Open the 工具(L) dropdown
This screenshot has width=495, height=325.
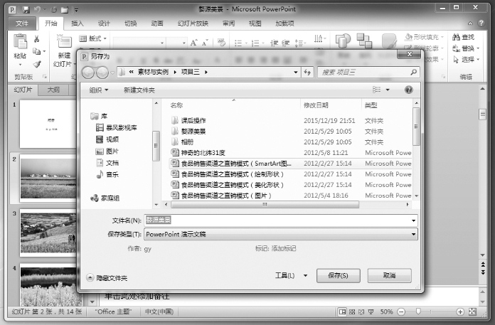pos(291,275)
